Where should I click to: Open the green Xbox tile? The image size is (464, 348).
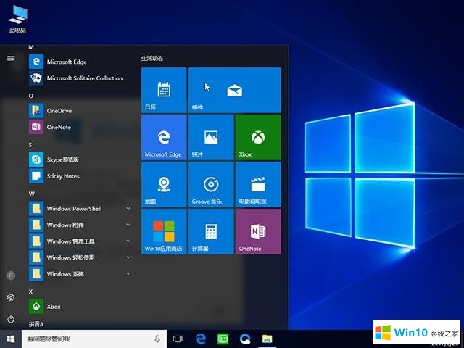coord(258,137)
